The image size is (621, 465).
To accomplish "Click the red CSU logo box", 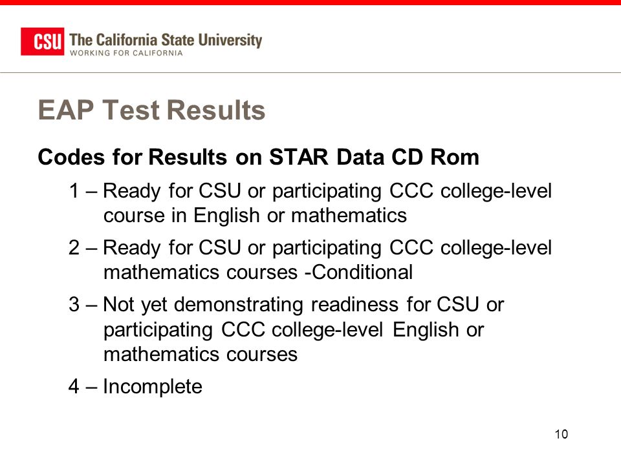I will click(43, 41).
